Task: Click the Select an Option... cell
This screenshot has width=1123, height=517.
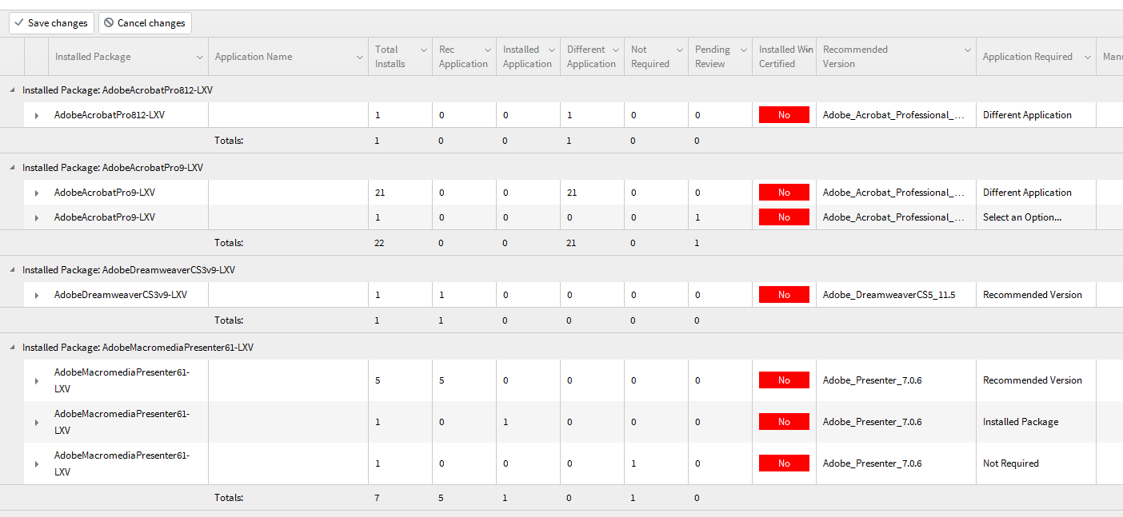Action: (1022, 217)
